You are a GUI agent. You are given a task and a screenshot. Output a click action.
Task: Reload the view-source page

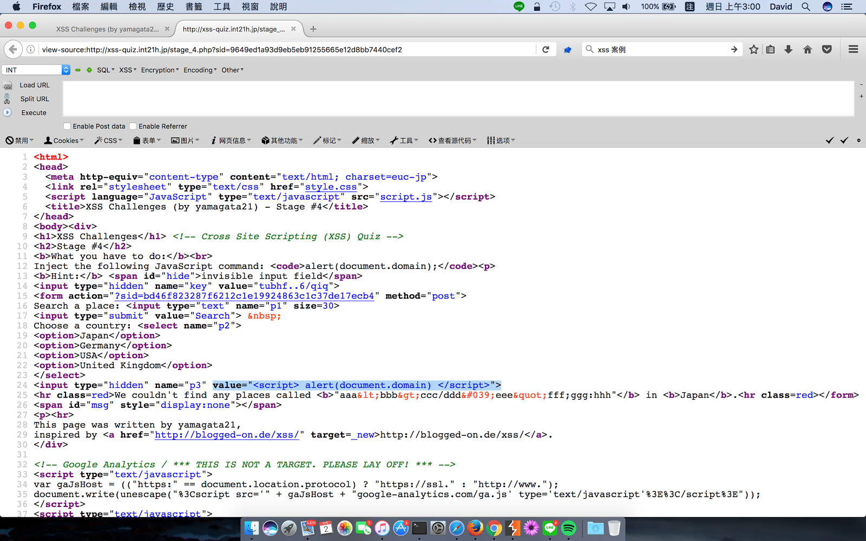(x=546, y=49)
